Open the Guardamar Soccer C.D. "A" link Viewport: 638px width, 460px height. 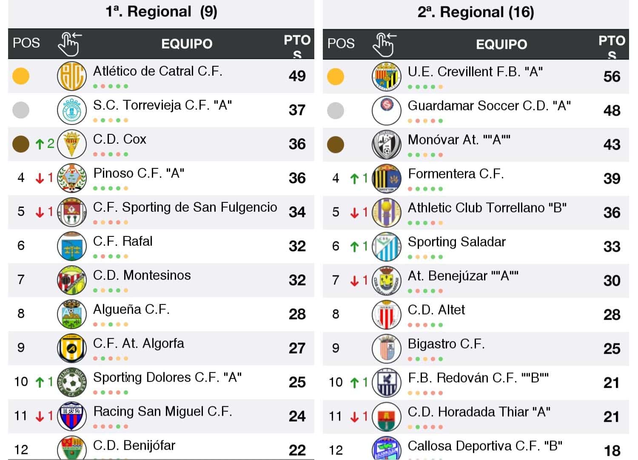pyautogui.click(x=489, y=106)
